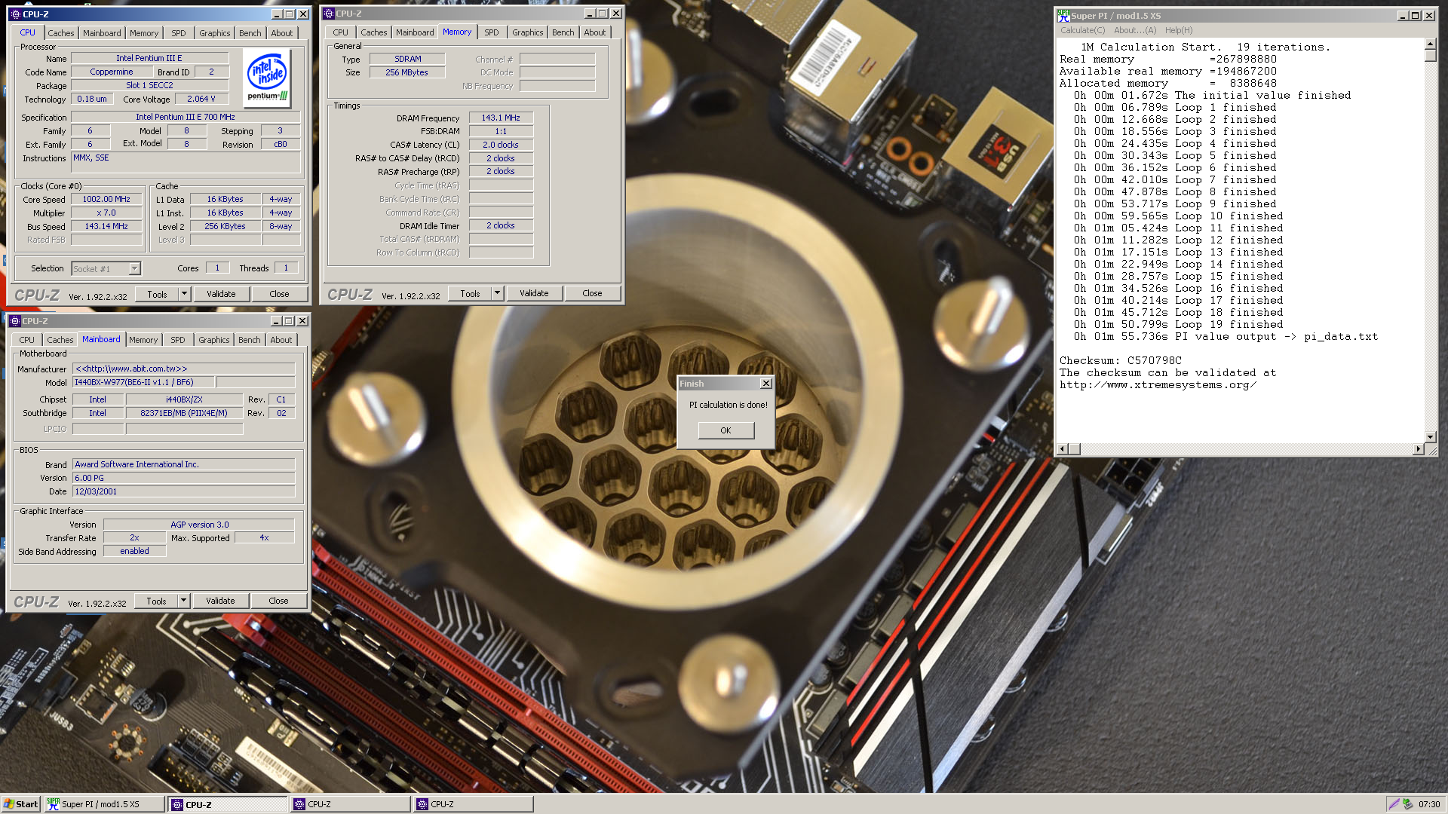Click the Intel Pentium III logo image

268,79
